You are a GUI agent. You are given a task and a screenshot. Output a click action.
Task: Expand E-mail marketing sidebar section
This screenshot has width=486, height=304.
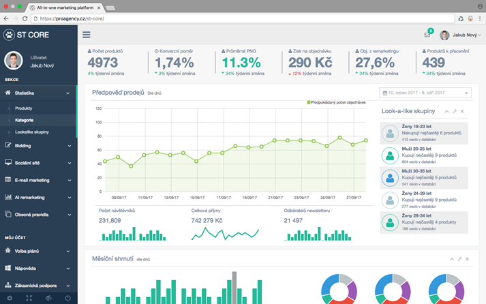coord(38,180)
